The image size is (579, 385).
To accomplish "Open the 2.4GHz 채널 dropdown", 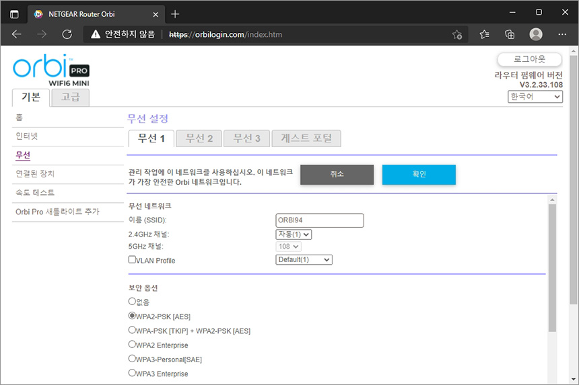I will pyautogui.click(x=294, y=234).
